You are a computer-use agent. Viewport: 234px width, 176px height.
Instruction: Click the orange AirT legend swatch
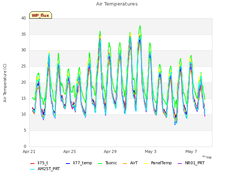coord(125,164)
